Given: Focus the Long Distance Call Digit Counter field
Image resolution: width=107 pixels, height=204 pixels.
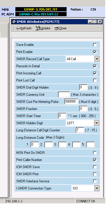Looking at the screenshot, I should tap(80, 130).
